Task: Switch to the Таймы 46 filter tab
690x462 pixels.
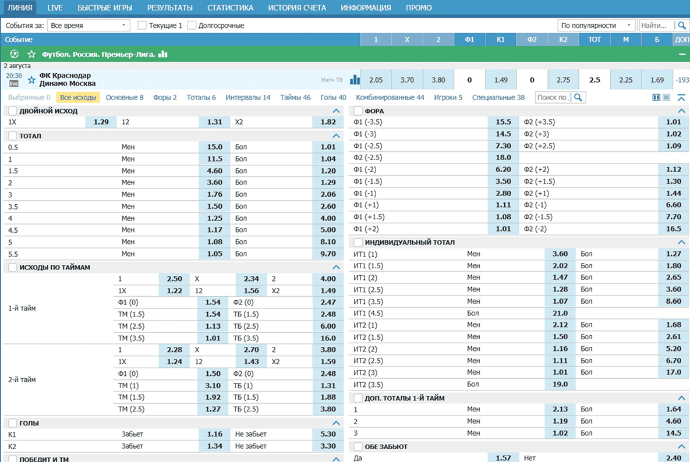Action: pyautogui.click(x=295, y=98)
